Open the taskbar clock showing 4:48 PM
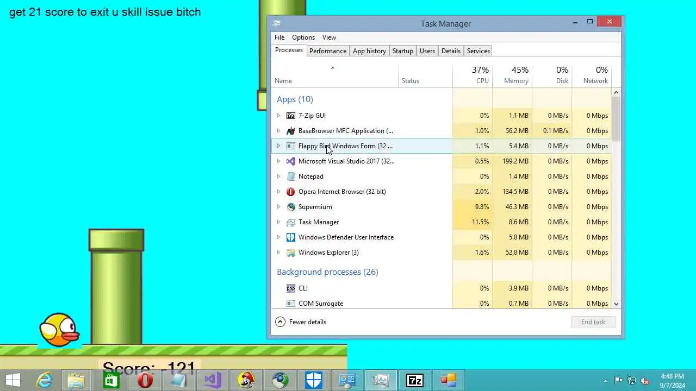 [672, 381]
